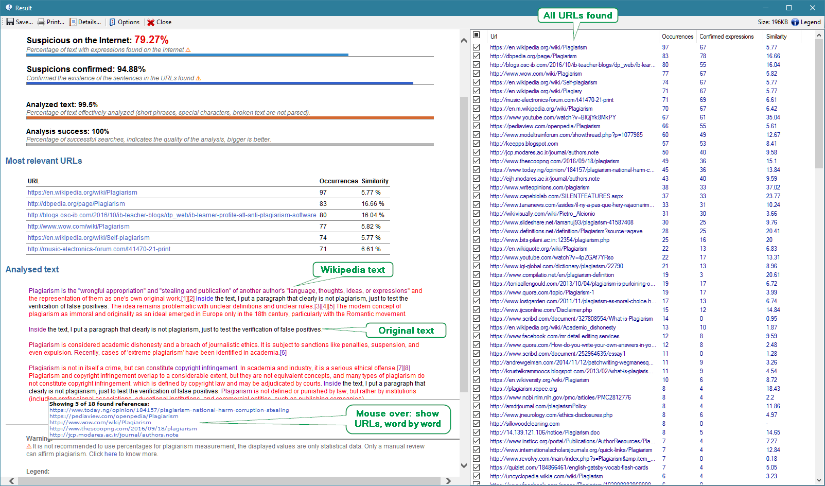Image resolution: width=825 pixels, height=486 pixels.
Task: Open the en.wikipedia.org/wiki/Self-plagiarism link in Most relevant URLs
Action: (x=89, y=238)
